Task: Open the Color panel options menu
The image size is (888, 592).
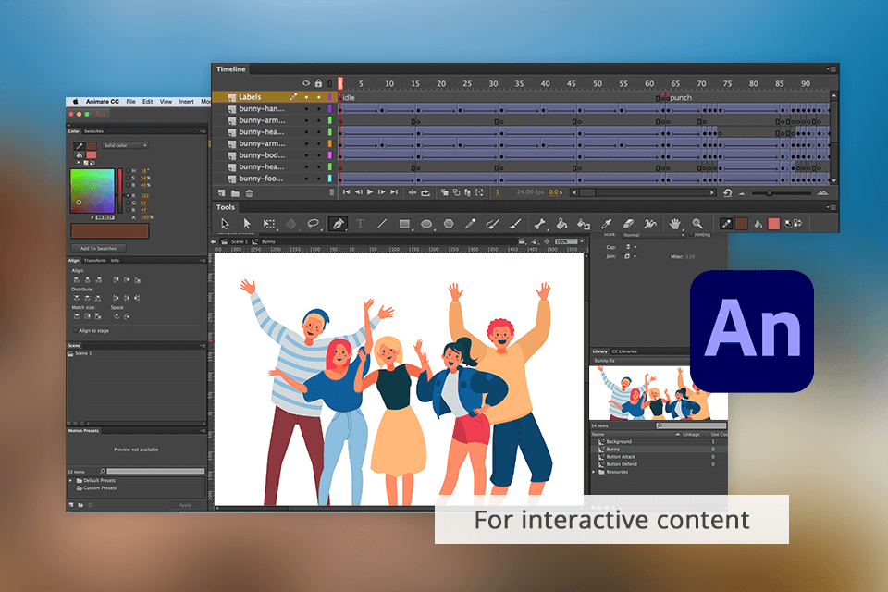Action: (203, 131)
